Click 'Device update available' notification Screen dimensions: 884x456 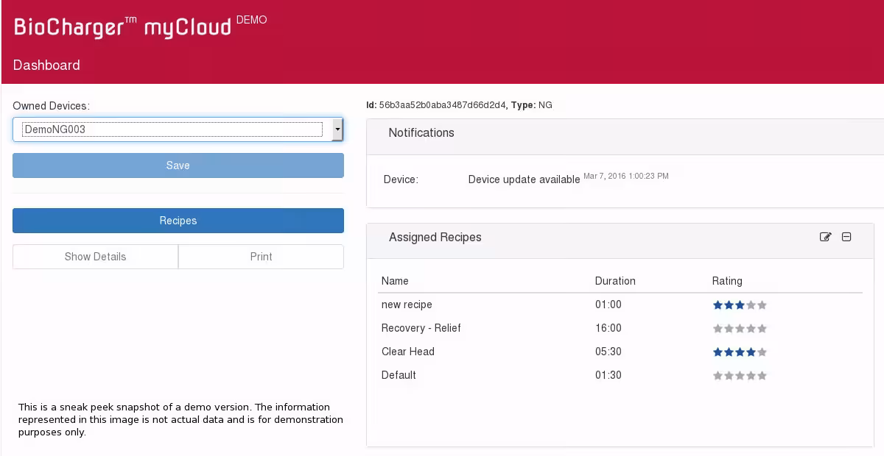tap(524, 179)
